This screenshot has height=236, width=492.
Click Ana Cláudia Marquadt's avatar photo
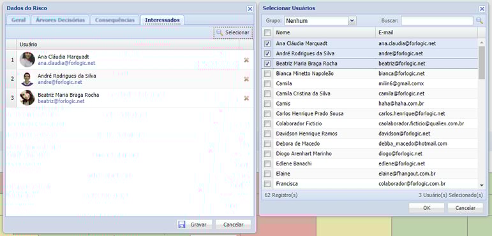coord(27,59)
